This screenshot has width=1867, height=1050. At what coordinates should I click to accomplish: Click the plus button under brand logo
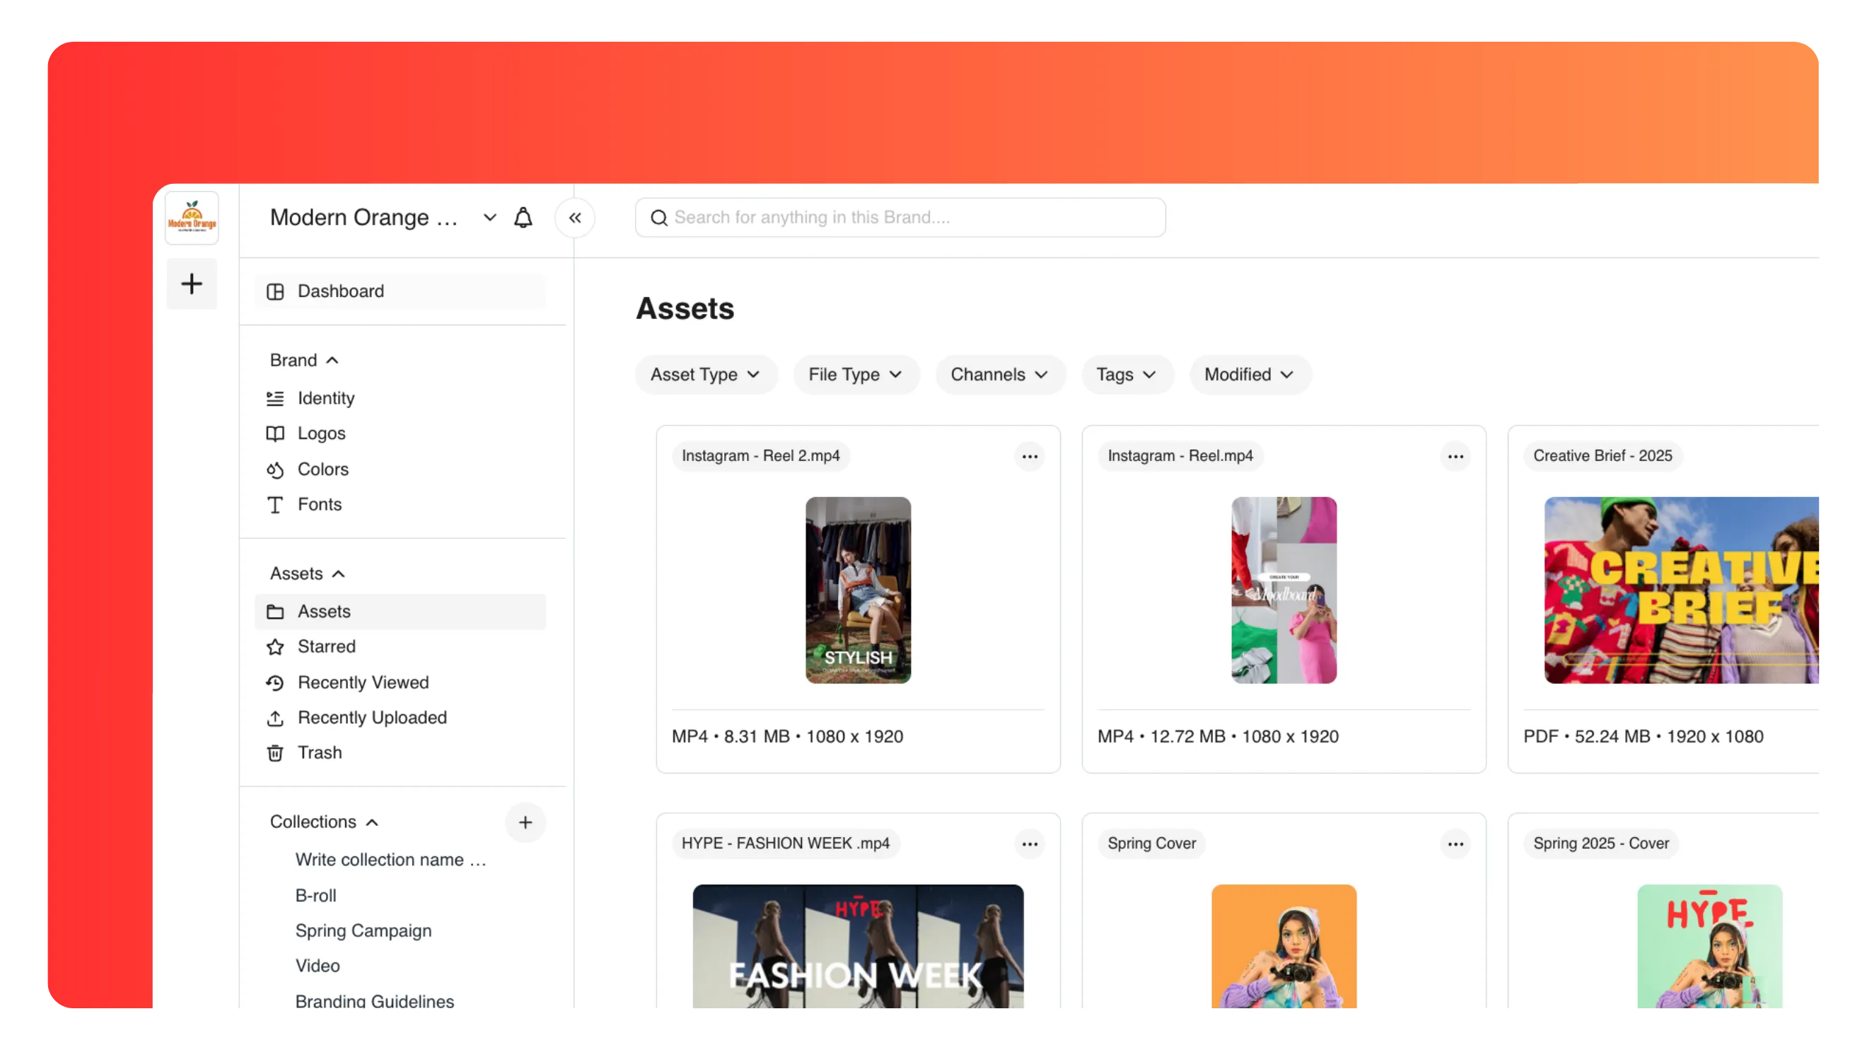click(x=192, y=284)
